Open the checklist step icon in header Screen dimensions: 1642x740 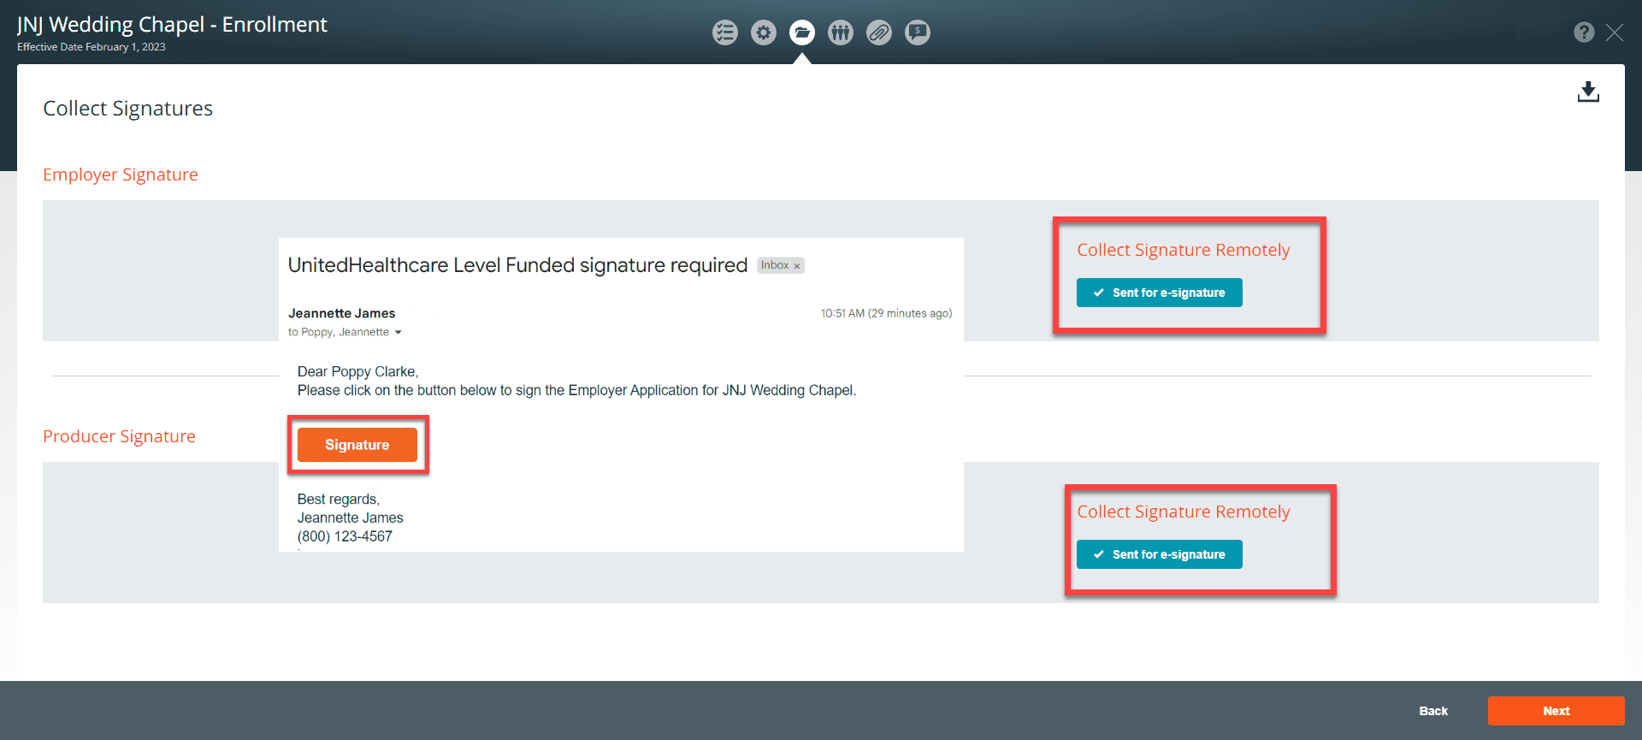(725, 33)
